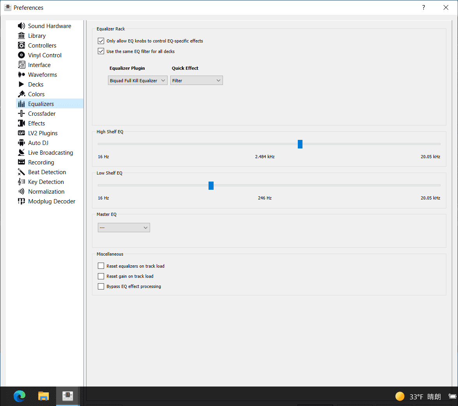Image resolution: width=458 pixels, height=406 pixels.
Task: Enable Reset gain on track load
Action: pyautogui.click(x=101, y=276)
